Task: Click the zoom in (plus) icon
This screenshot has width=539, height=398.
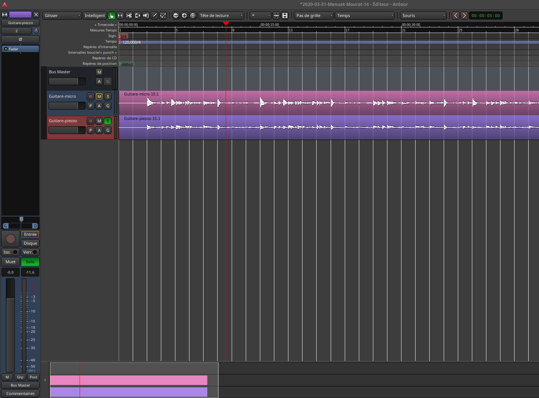Action: click(x=184, y=16)
